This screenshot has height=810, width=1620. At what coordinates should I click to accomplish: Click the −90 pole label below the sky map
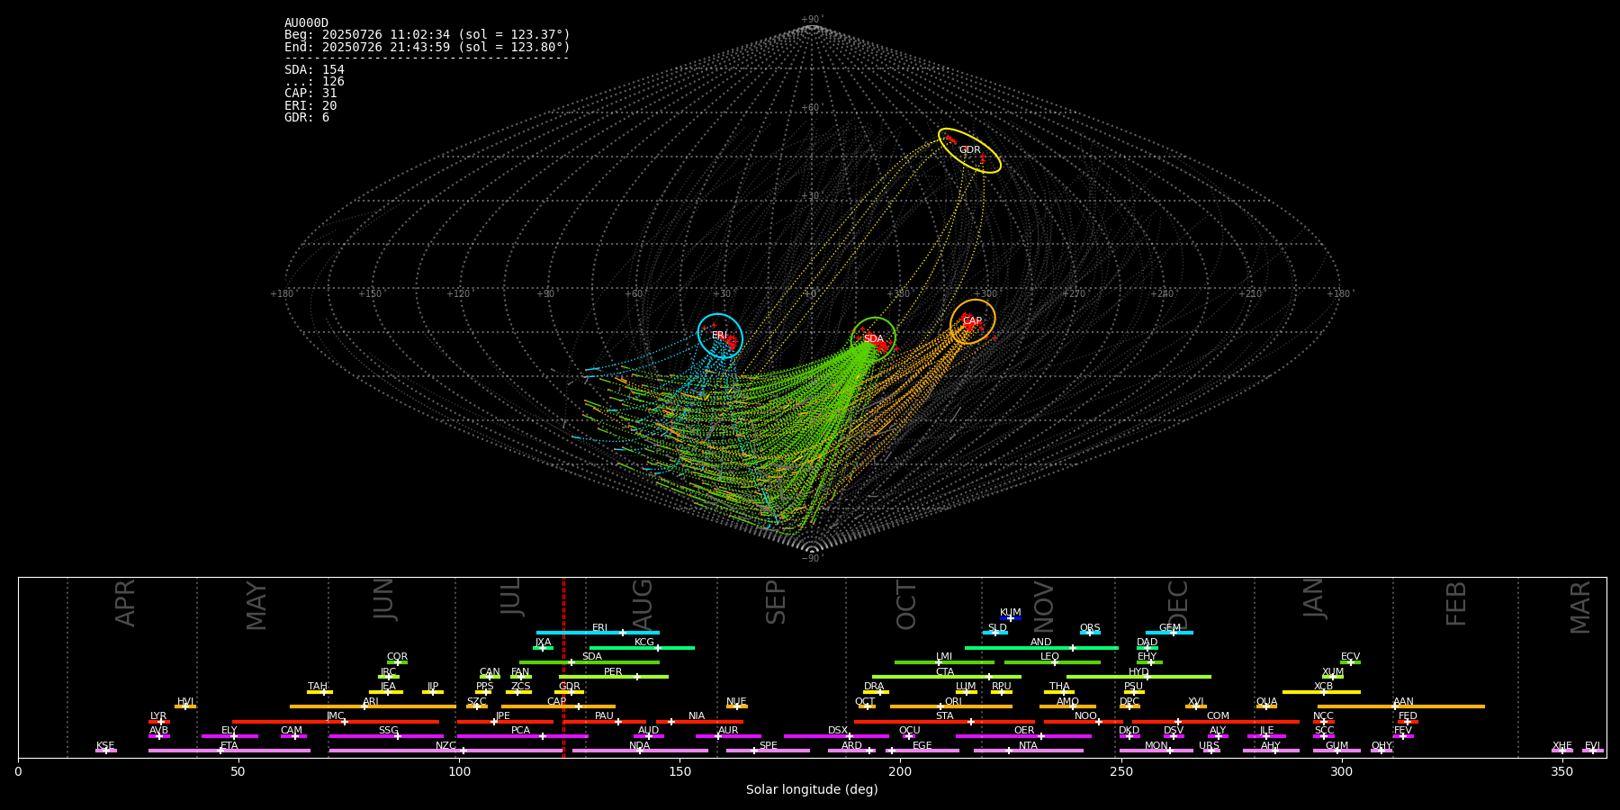(x=811, y=559)
